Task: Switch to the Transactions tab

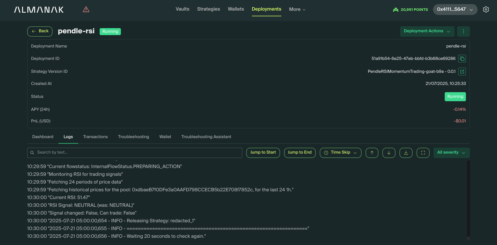Action: [95, 137]
